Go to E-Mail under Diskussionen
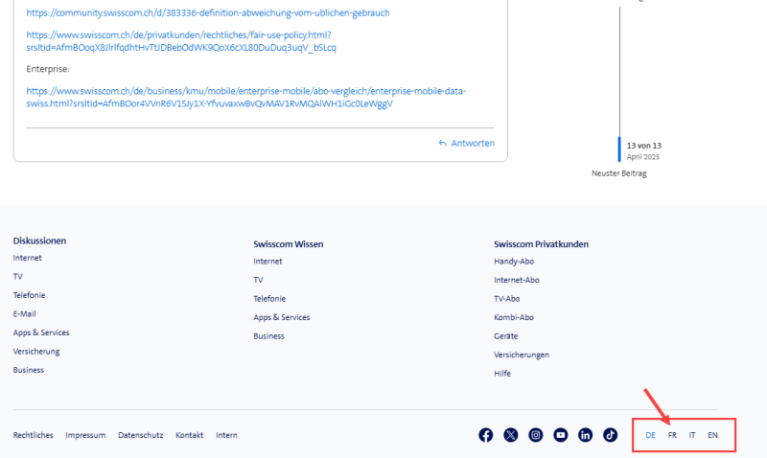Image resolution: width=767 pixels, height=458 pixels. 25,313
